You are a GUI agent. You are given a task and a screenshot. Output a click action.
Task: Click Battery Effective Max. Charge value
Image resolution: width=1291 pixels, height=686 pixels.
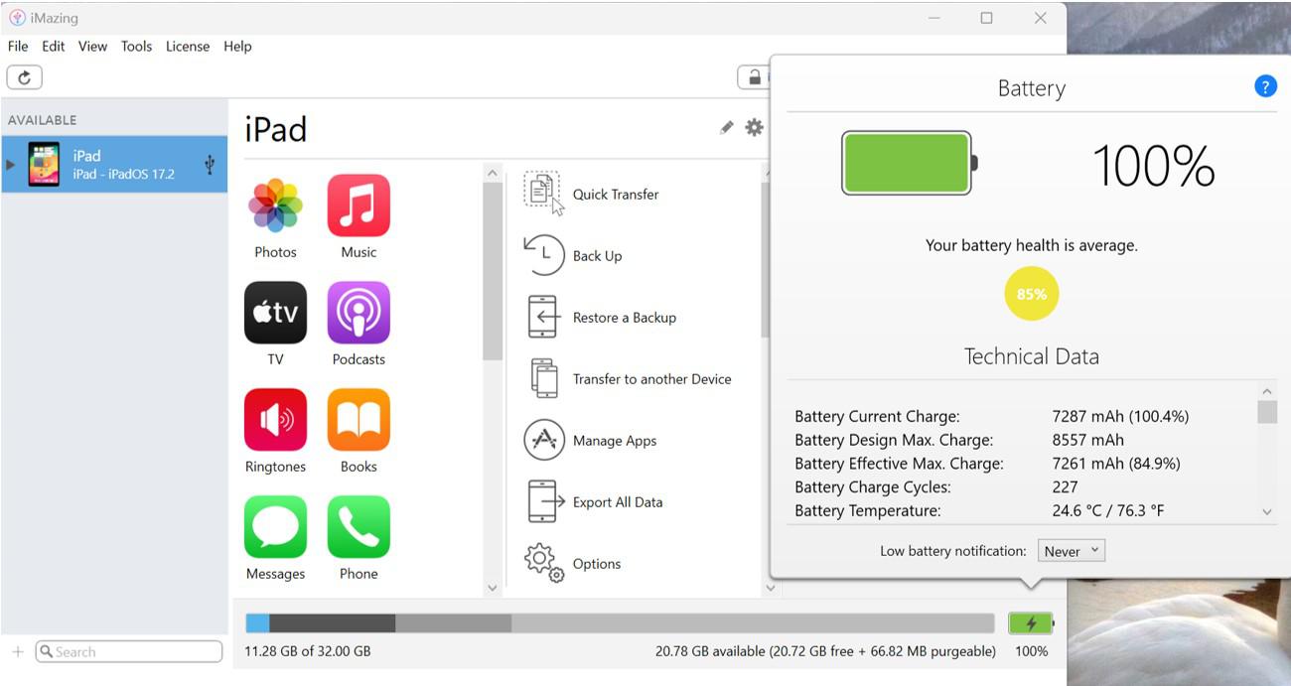(1115, 464)
